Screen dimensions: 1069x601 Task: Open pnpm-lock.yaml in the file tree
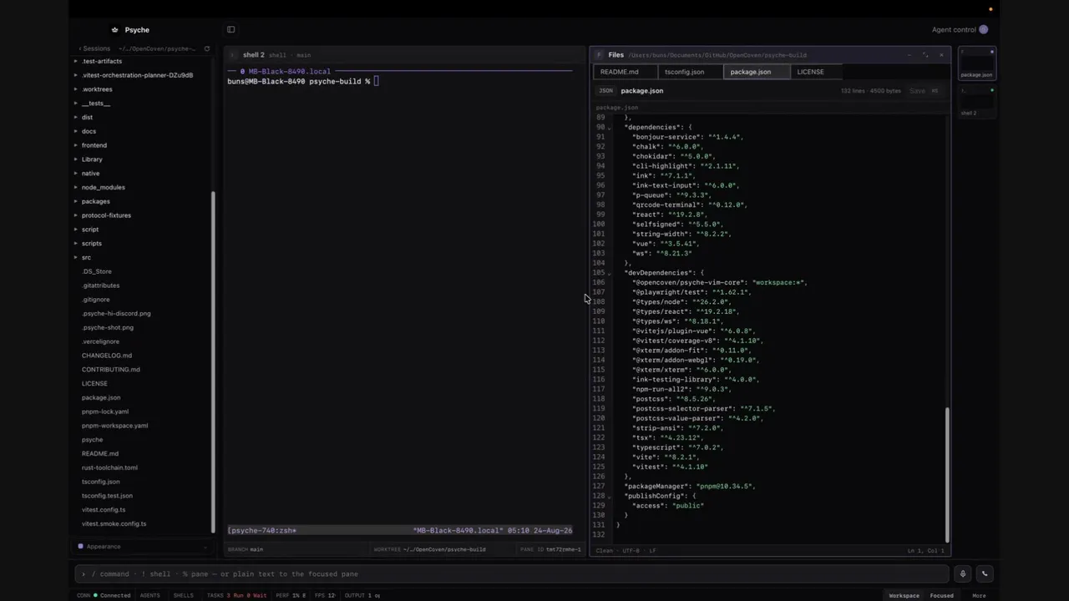coord(105,412)
